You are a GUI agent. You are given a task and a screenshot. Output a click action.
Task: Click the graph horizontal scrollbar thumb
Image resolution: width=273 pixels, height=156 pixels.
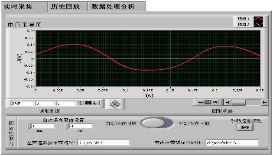point(238,102)
